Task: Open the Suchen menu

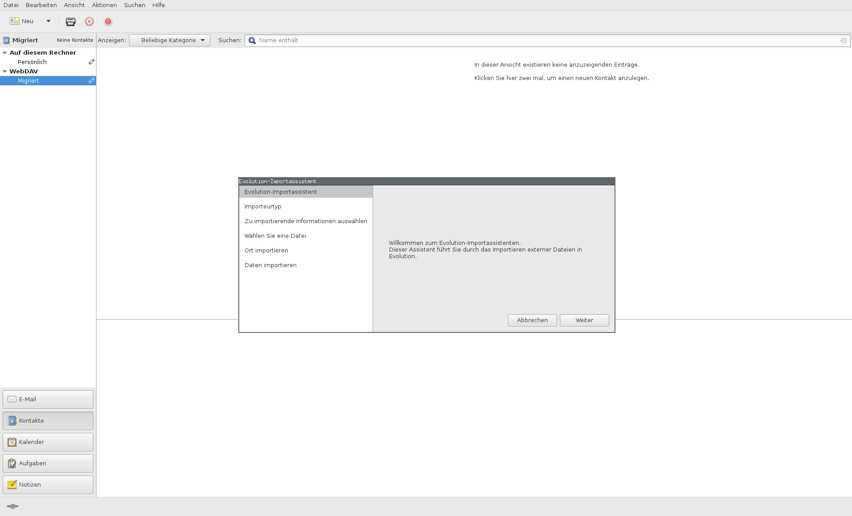Action: [x=135, y=5]
